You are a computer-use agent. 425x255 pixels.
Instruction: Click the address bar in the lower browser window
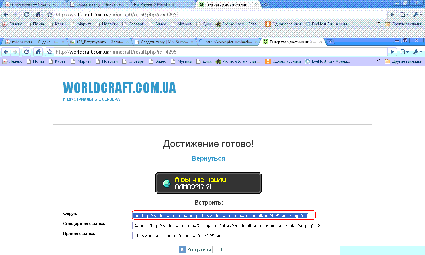tap(221, 52)
